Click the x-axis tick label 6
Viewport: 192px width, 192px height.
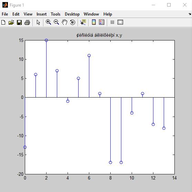tap(89, 178)
